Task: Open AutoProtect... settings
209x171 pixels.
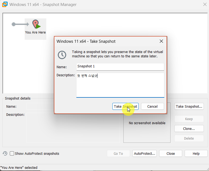Action: (x=145, y=154)
